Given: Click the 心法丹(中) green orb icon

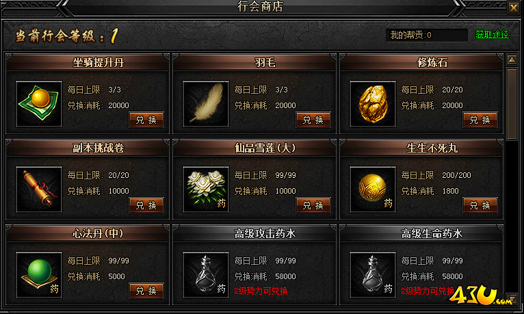Looking at the screenshot, I should (x=39, y=275).
